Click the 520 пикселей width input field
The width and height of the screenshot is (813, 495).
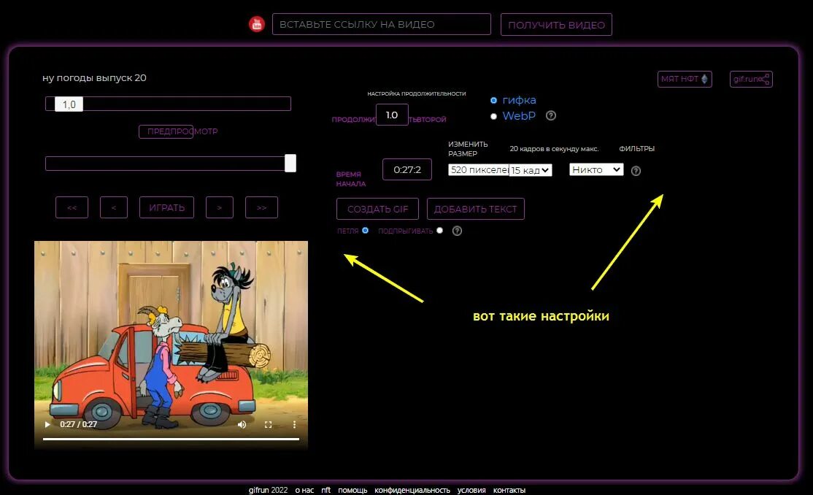tap(478, 169)
